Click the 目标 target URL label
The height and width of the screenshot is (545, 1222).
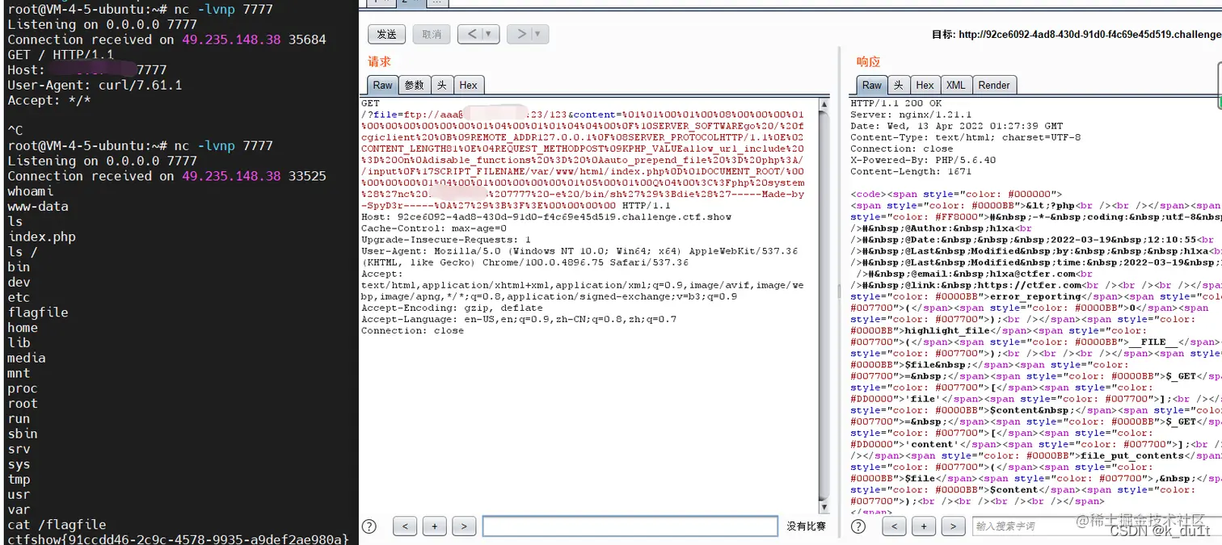click(x=1077, y=35)
